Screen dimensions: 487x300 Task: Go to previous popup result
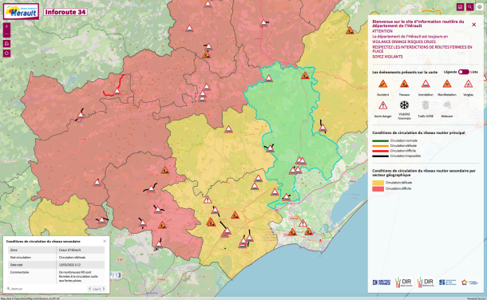tap(89, 289)
